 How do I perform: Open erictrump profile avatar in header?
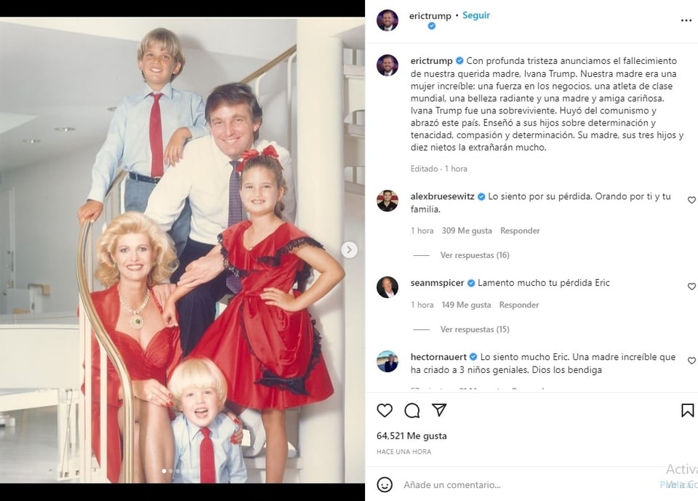388,20
